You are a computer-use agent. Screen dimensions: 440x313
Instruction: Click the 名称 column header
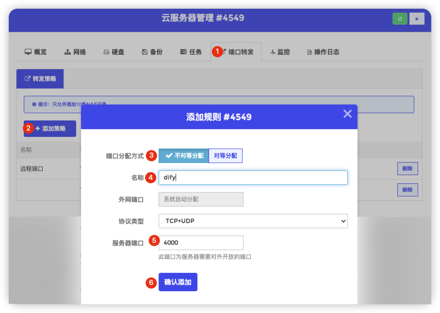coord(26,150)
